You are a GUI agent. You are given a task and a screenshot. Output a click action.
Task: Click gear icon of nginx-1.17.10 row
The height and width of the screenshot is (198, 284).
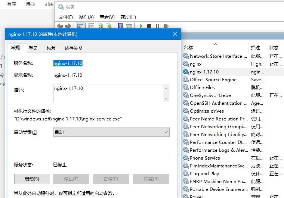(x=186, y=72)
